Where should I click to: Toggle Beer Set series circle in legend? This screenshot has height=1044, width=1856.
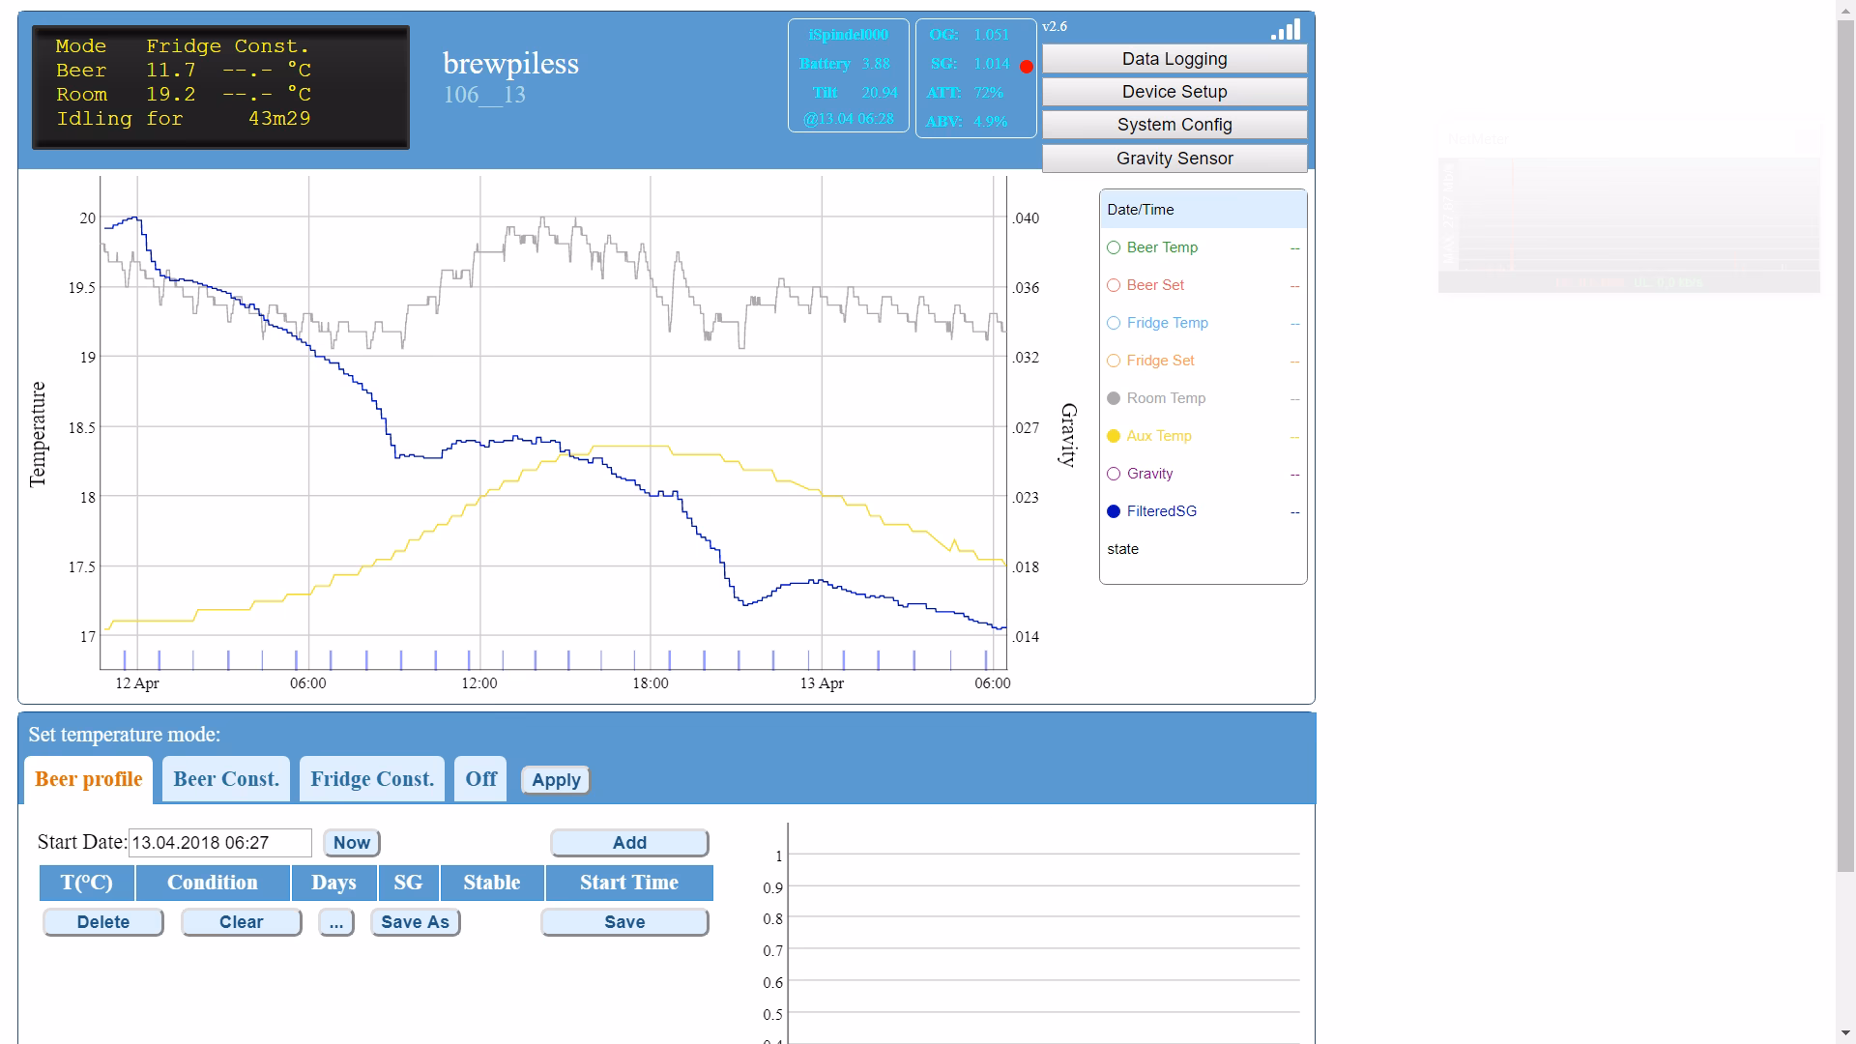pyautogui.click(x=1114, y=285)
